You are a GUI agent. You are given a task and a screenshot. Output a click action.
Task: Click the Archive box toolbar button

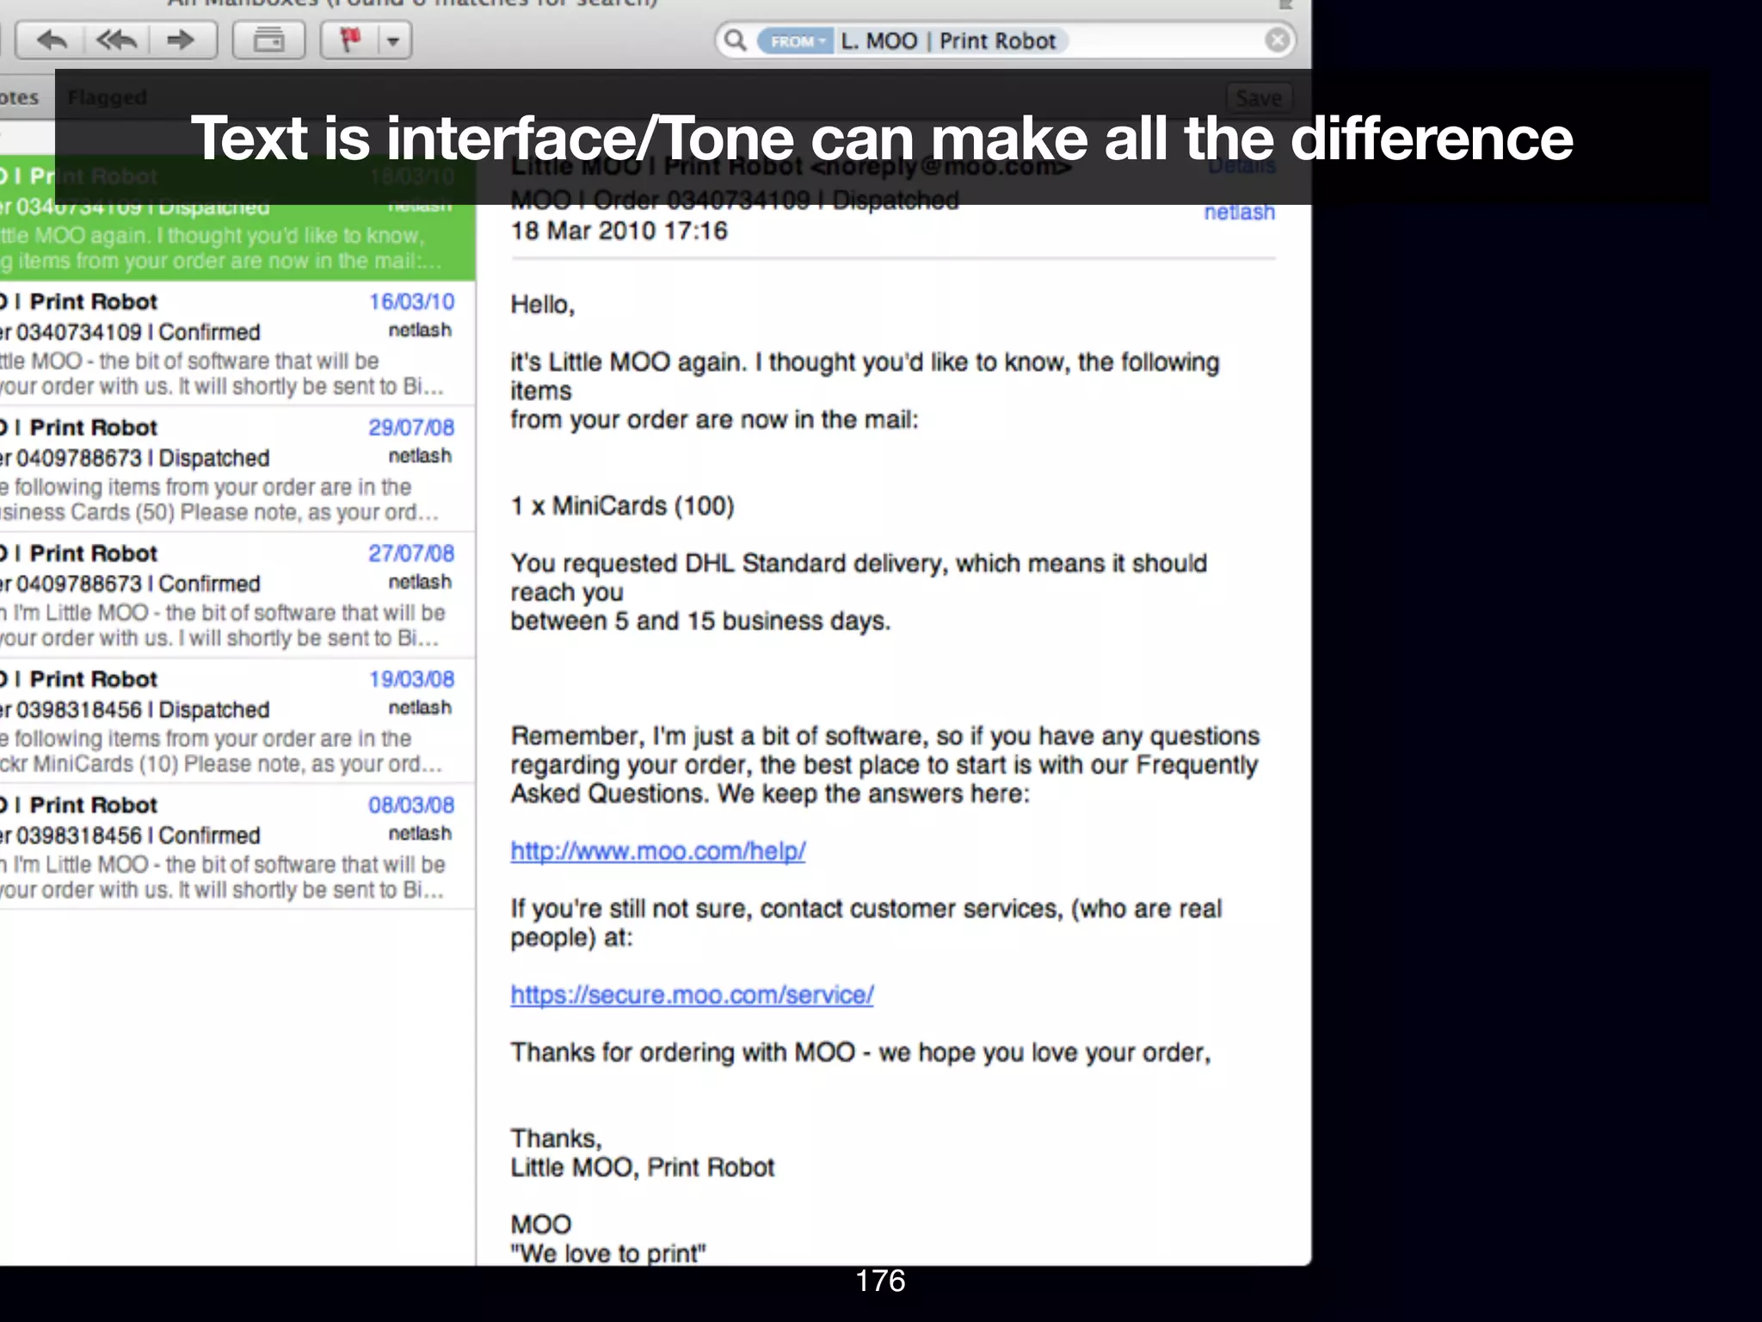pos(268,40)
